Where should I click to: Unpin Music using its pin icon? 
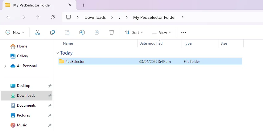click(50, 125)
